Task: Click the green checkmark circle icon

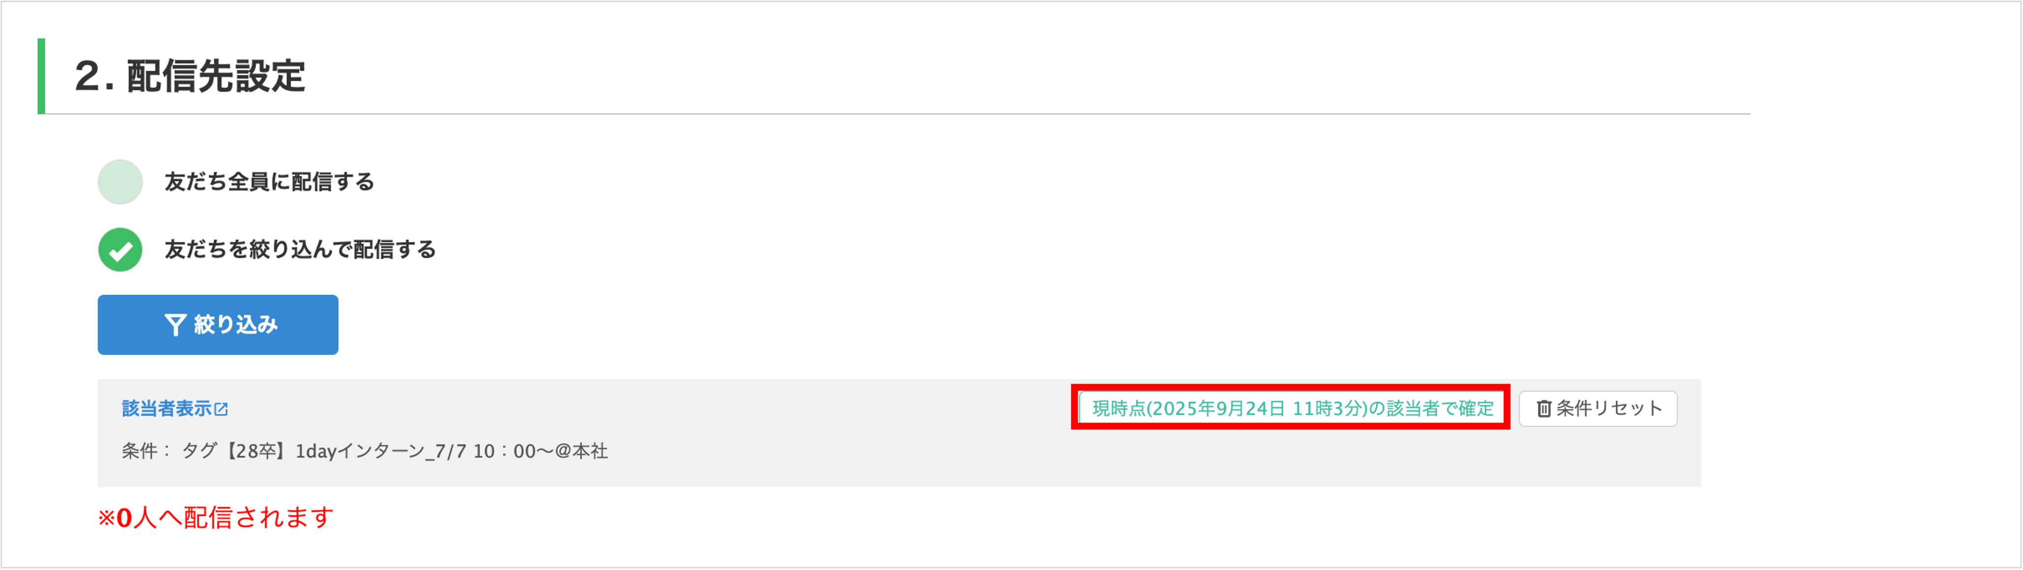Action: pos(120,250)
